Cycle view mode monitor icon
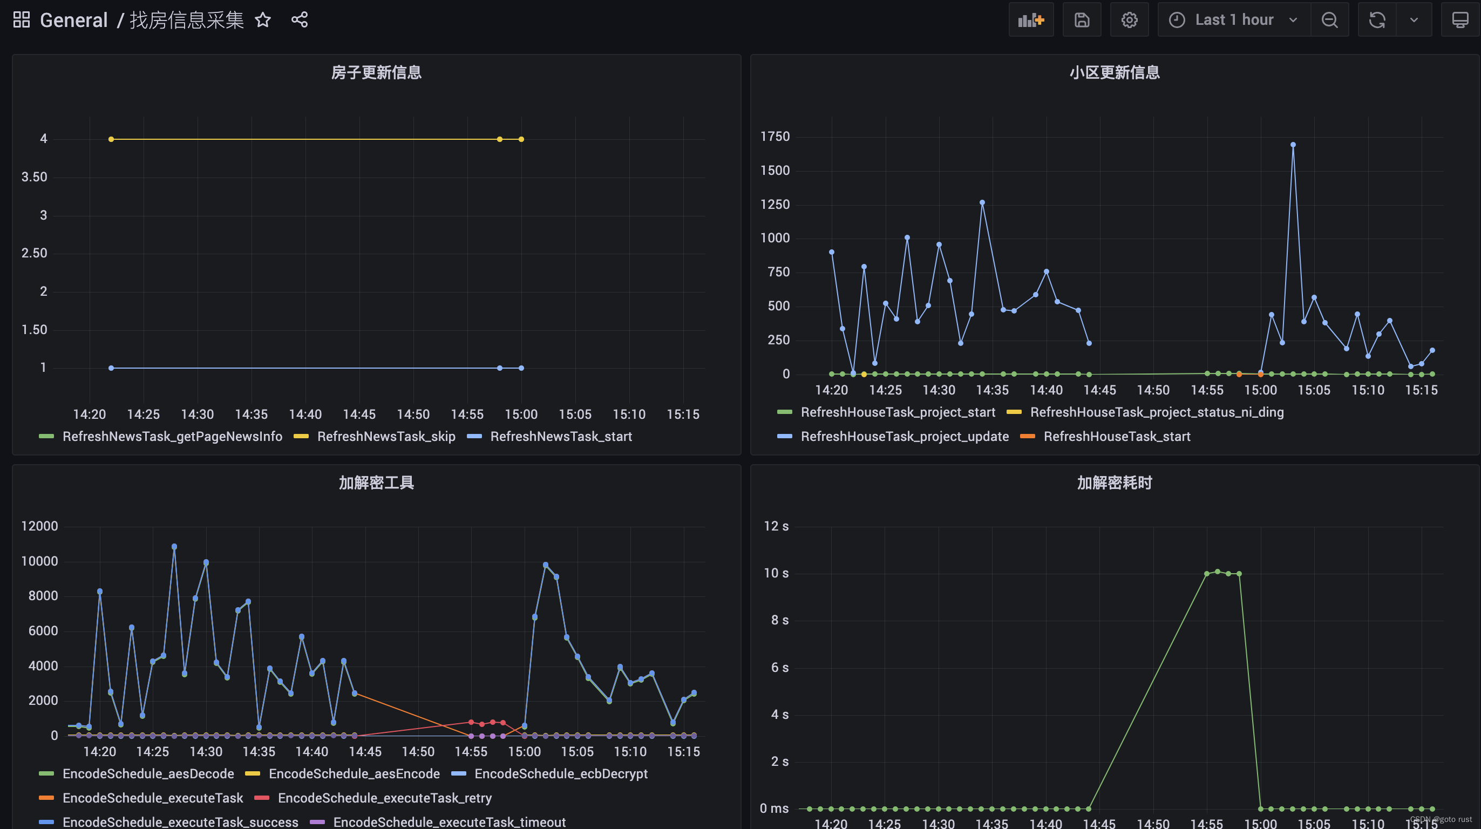This screenshot has height=829, width=1481. pos(1460,20)
